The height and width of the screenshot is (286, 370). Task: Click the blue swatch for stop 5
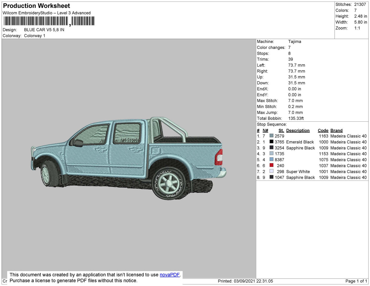coord(271,160)
